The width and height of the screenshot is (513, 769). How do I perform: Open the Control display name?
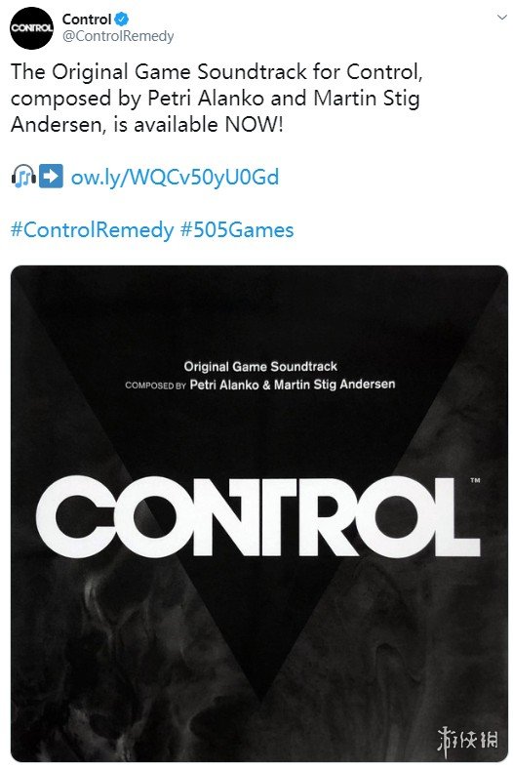(x=87, y=20)
